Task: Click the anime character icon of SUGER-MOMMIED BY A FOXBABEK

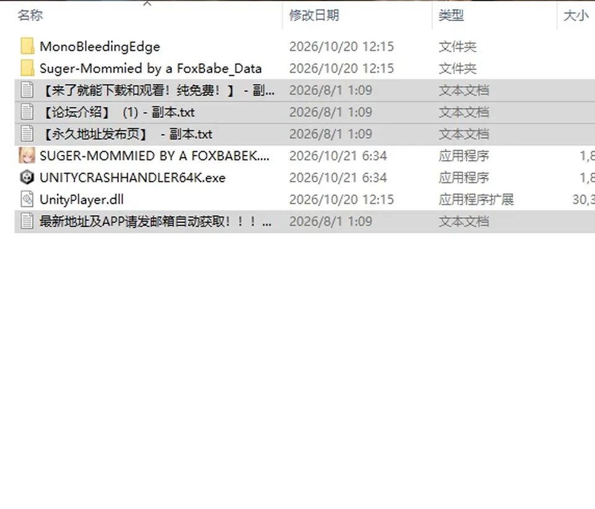Action: point(27,156)
